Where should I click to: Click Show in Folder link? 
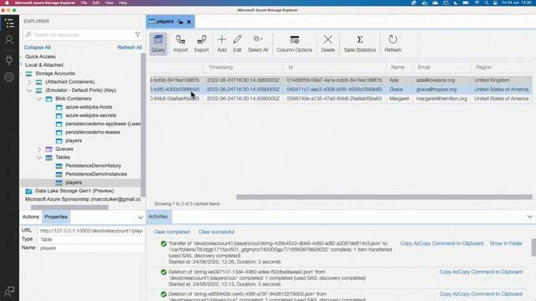pyautogui.click(x=506, y=243)
